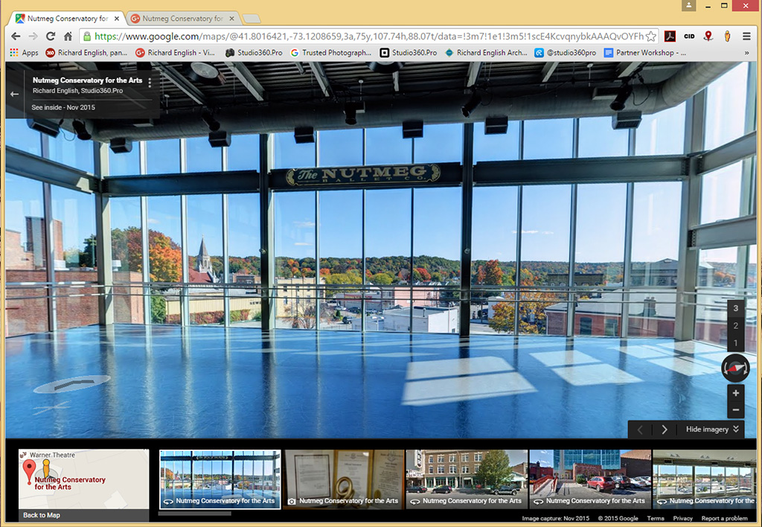Open three-dot options for Nutmeg Conservatory
Screen dimensions: 762x527
150,83
